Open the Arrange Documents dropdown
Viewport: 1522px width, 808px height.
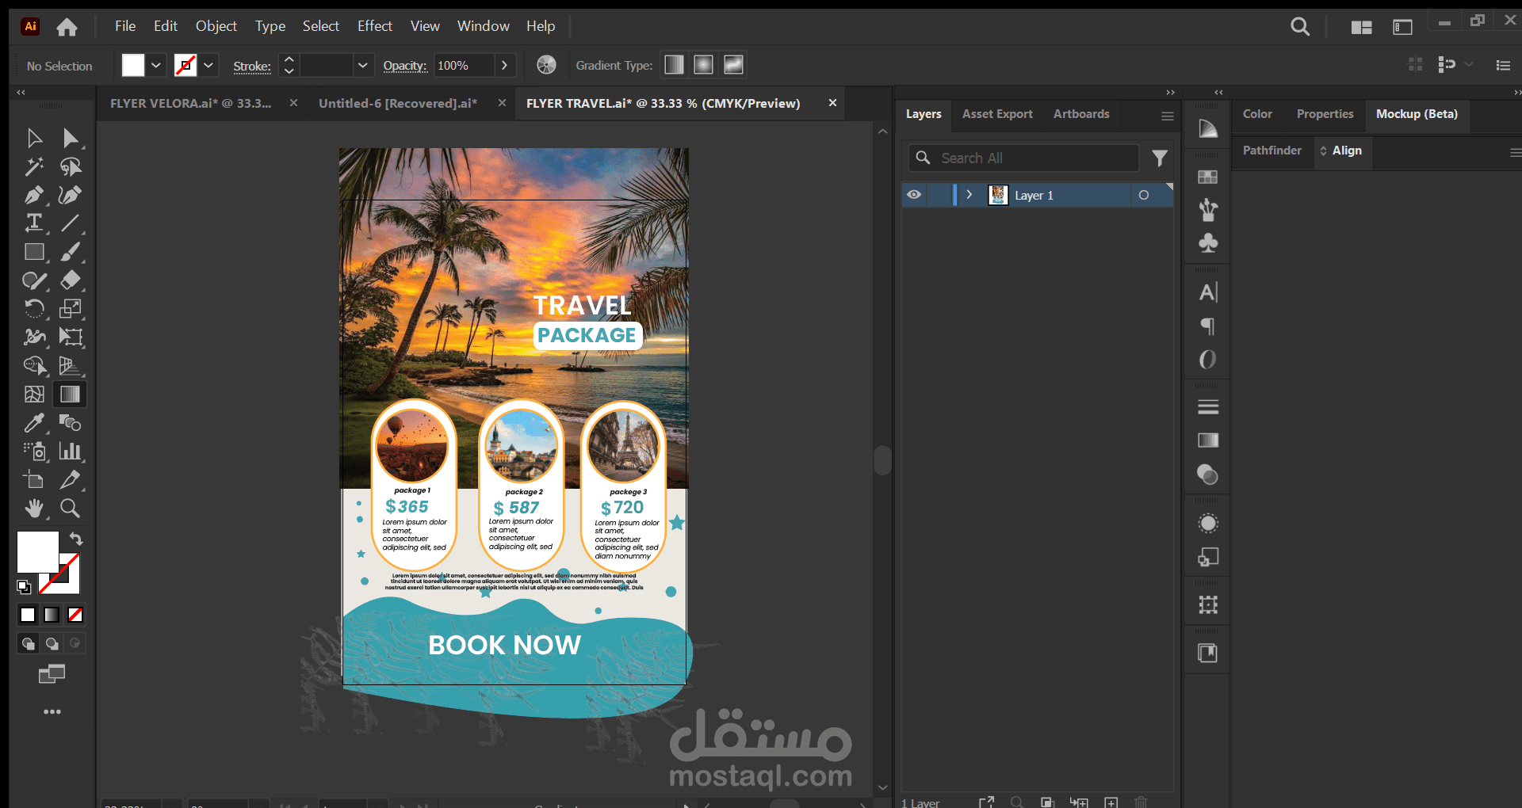pyautogui.click(x=1361, y=28)
